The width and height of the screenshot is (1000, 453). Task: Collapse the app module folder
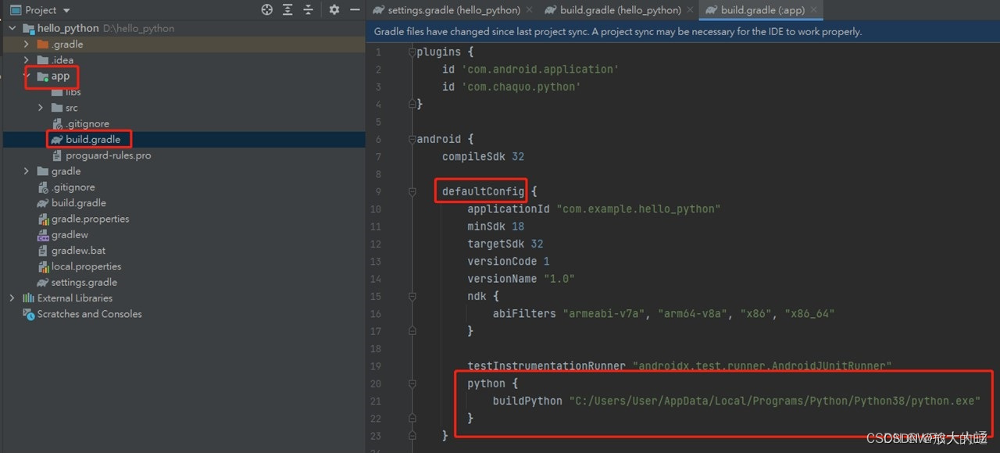point(26,76)
